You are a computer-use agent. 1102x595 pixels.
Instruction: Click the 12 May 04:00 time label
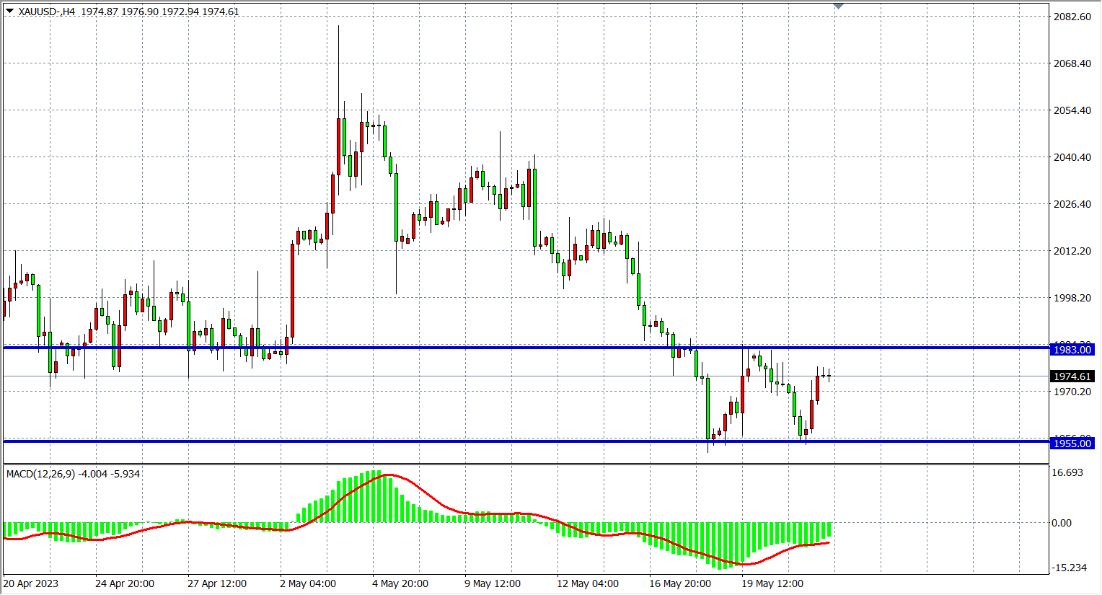588,583
